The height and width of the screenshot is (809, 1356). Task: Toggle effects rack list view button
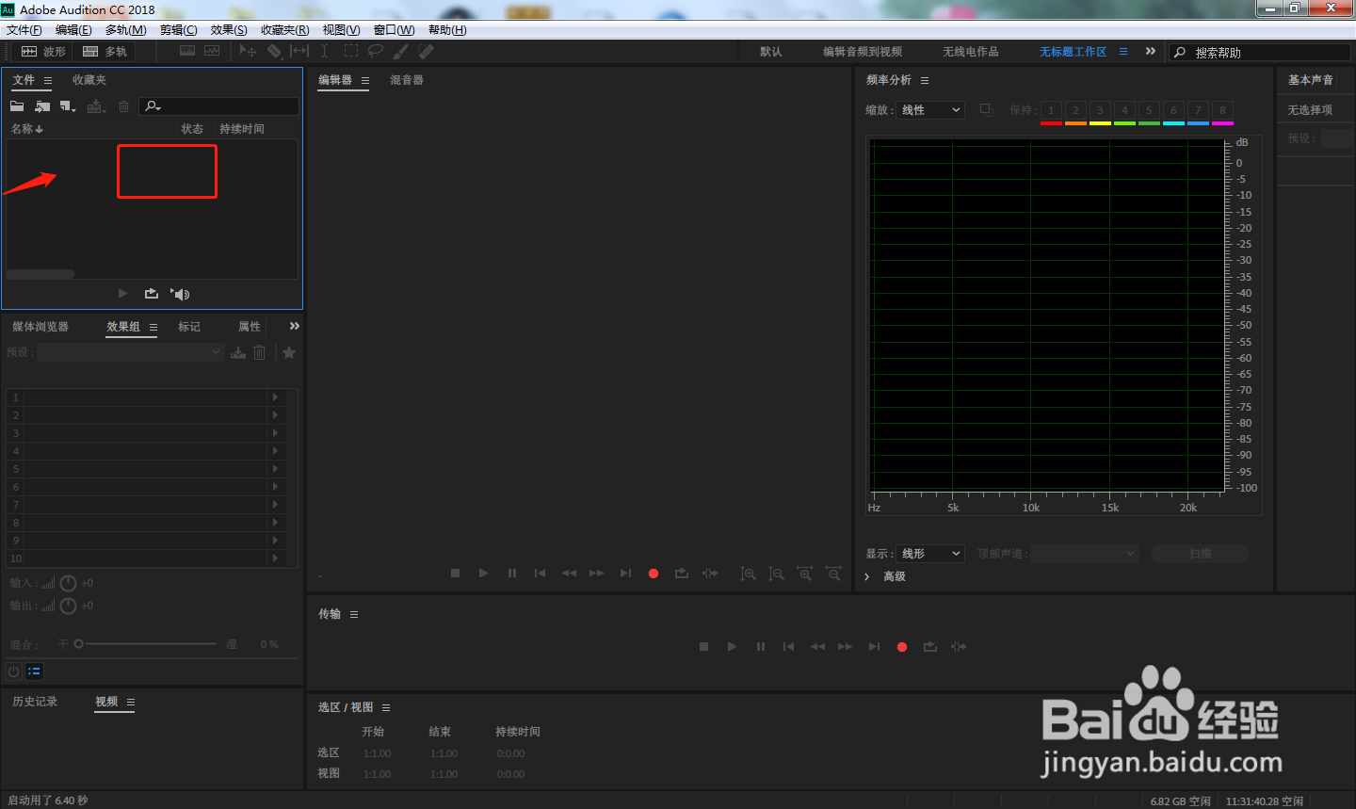pyautogui.click(x=34, y=671)
